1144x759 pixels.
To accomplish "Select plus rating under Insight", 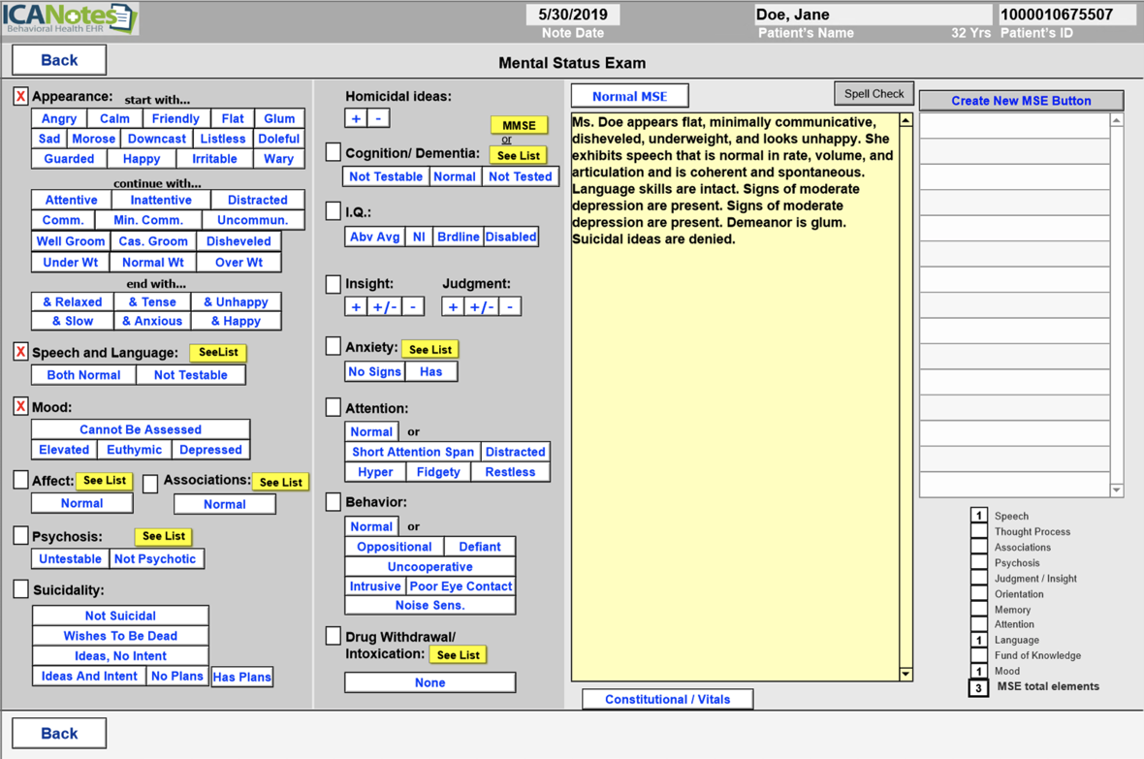I will [356, 306].
